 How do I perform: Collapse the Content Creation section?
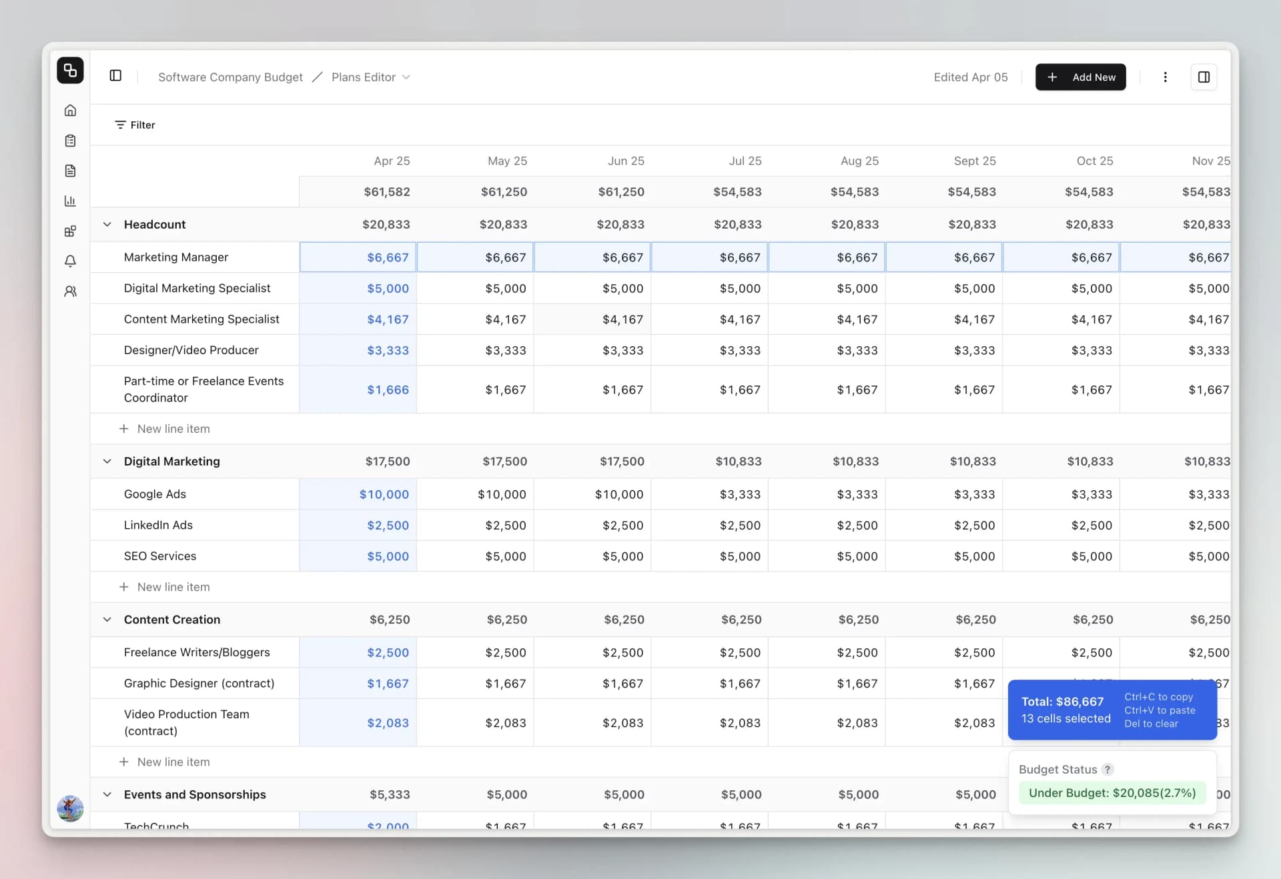coord(107,620)
